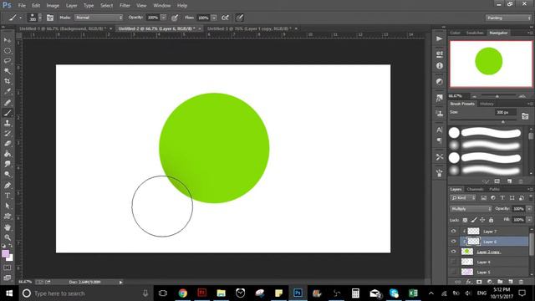The width and height of the screenshot is (535, 301).
Task: Select the Pen tool
Action: click(x=8, y=186)
